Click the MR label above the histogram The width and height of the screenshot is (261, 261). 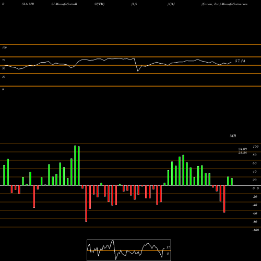[x=233, y=136]
